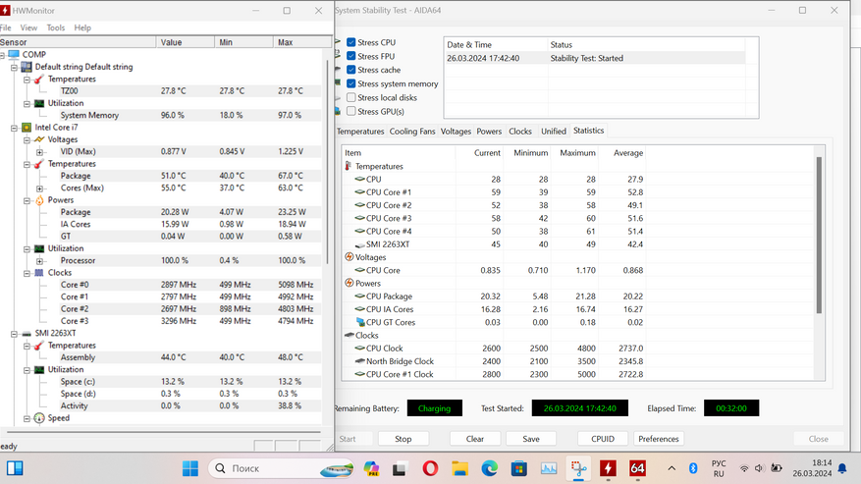
Task: Click the statistics list vertical scrollbar
Action: (x=819, y=236)
